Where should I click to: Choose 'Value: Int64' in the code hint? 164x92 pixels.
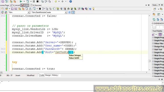[74, 58]
